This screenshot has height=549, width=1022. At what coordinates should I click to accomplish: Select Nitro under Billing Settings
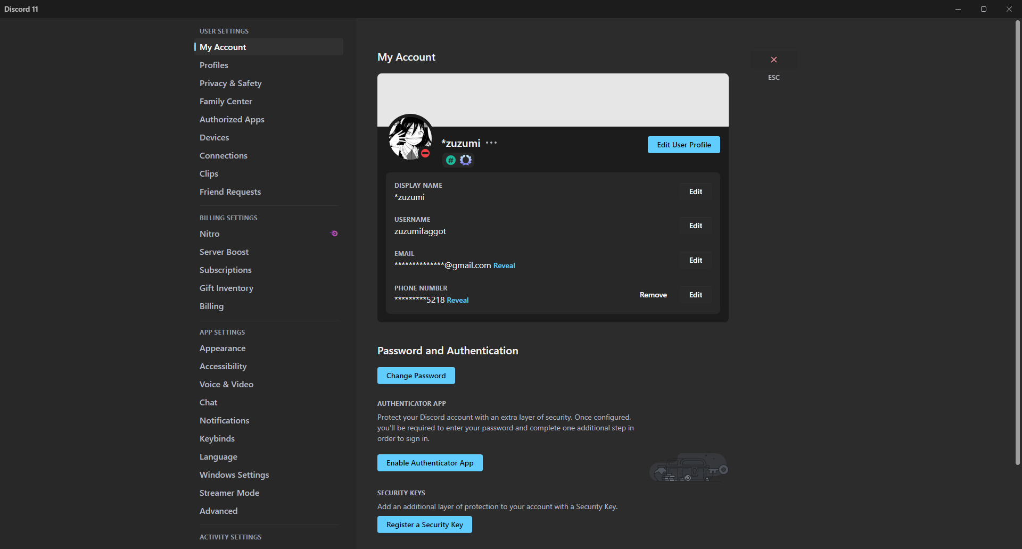269,234
